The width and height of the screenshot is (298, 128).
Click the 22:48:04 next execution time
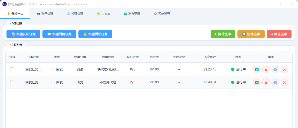[x=210, y=82]
